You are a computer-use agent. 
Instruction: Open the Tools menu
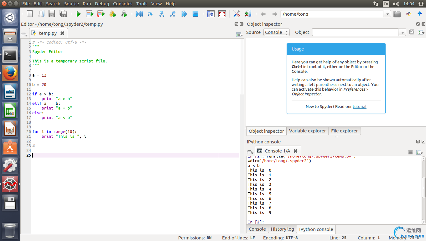tap(142, 4)
